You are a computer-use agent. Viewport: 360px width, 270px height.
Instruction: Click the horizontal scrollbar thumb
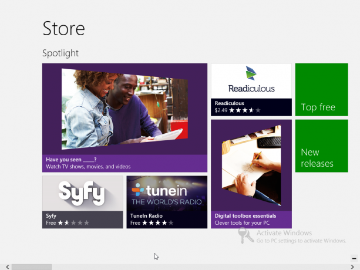32,267
